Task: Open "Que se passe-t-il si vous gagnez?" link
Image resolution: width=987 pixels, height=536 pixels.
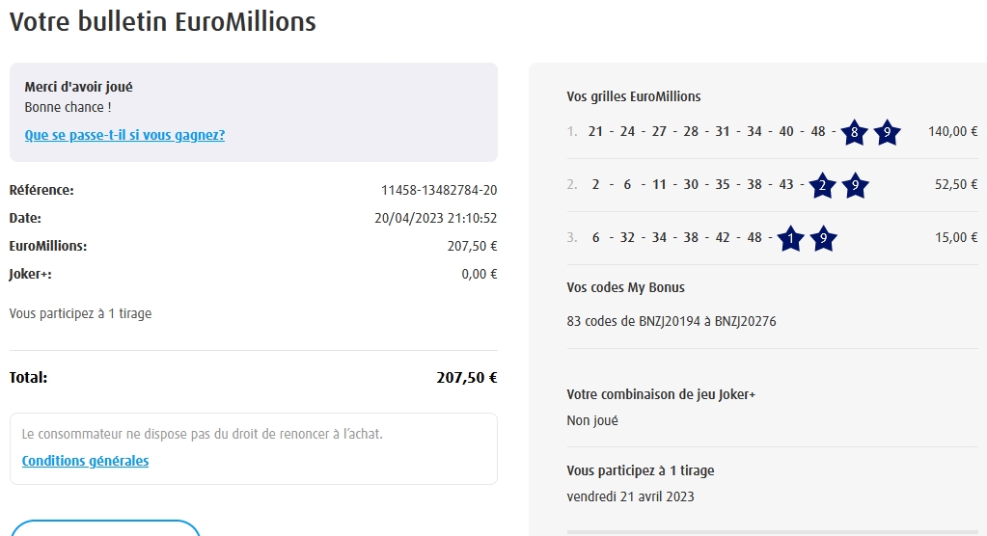Action: click(x=124, y=135)
